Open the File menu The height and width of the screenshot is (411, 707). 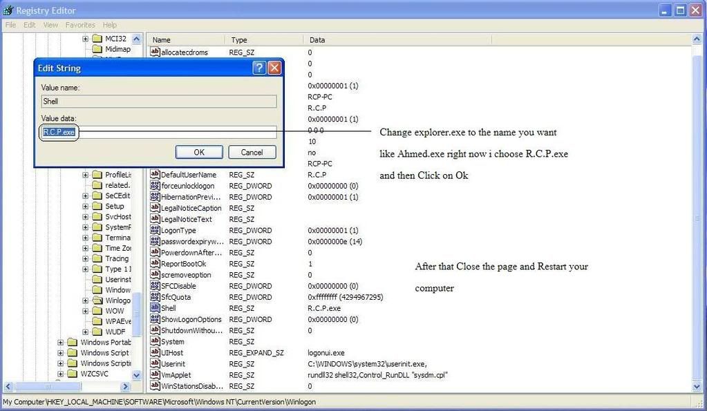10,25
